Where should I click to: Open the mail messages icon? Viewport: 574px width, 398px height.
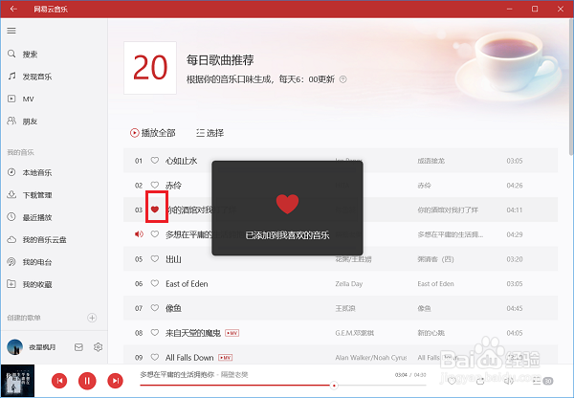(x=78, y=347)
